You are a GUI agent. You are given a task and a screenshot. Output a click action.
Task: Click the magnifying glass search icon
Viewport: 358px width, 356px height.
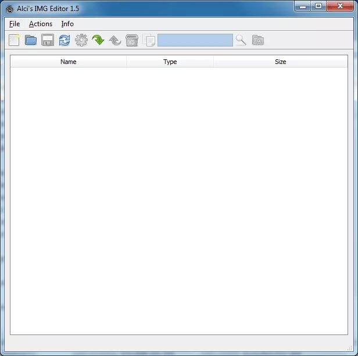tap(241, 40)
